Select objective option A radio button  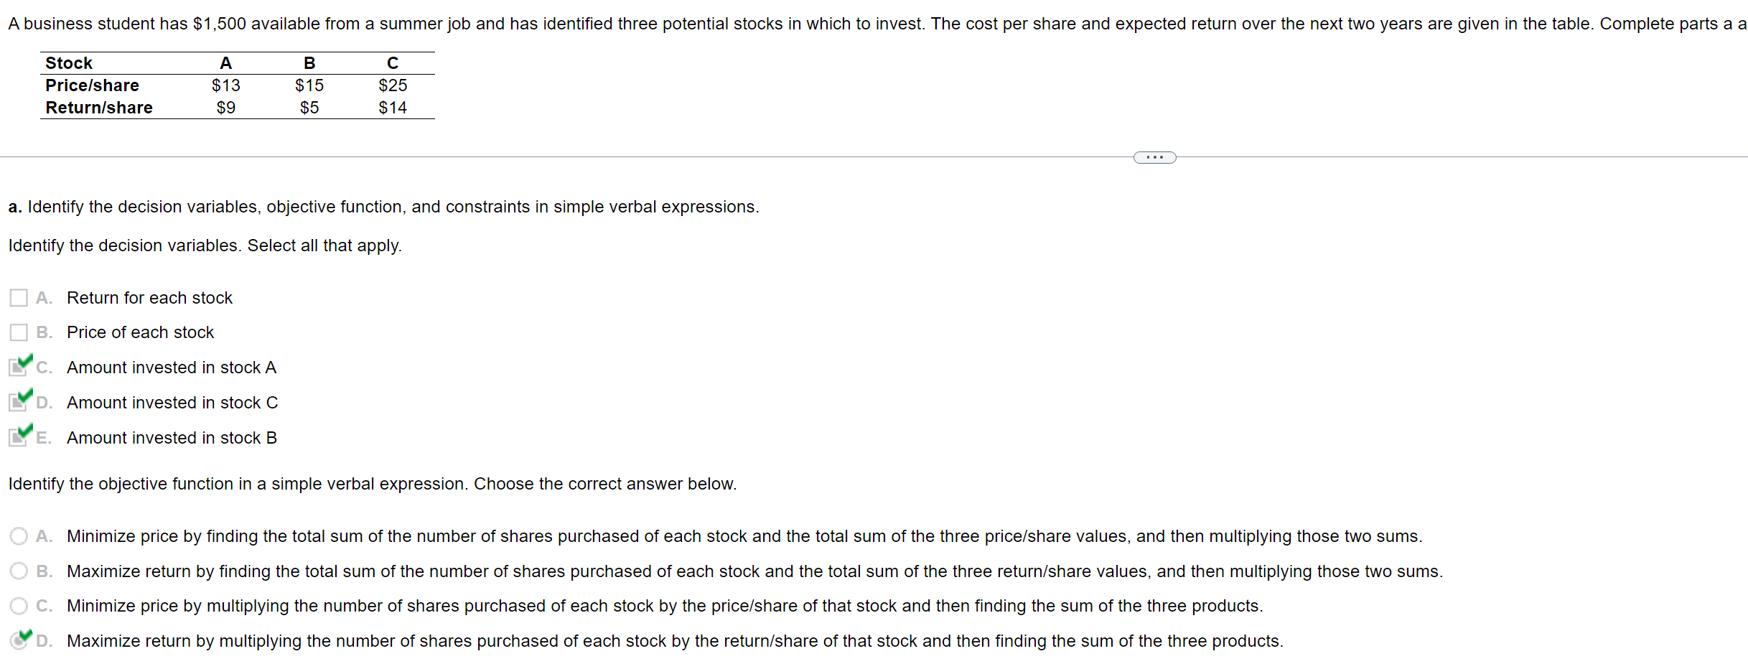(19, 536)
